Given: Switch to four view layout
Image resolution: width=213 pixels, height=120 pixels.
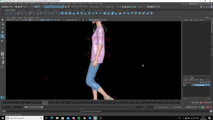Looking at the screenshot, I should click(x=2, y=58).
